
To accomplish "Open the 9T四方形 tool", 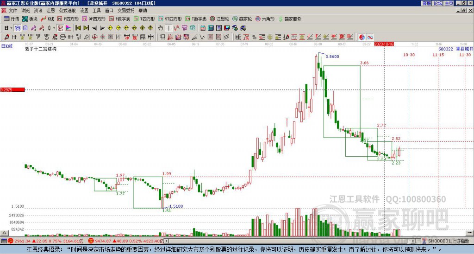I will (170, 19).
